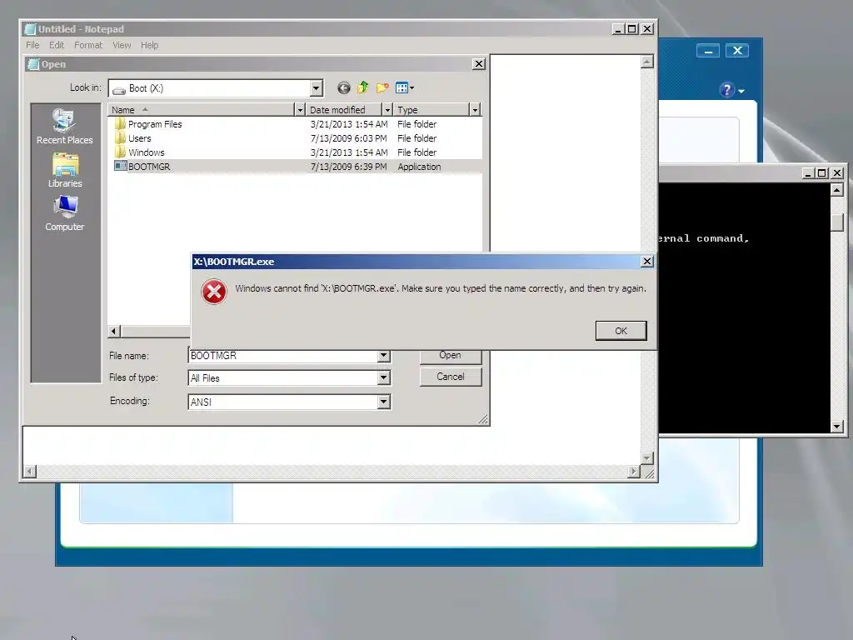The image size is (853, 640).
Task: Create new folder icon in Open dialog
Action: (382, 87)
